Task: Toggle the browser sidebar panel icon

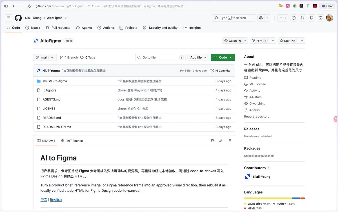Action: click(6, 6)
